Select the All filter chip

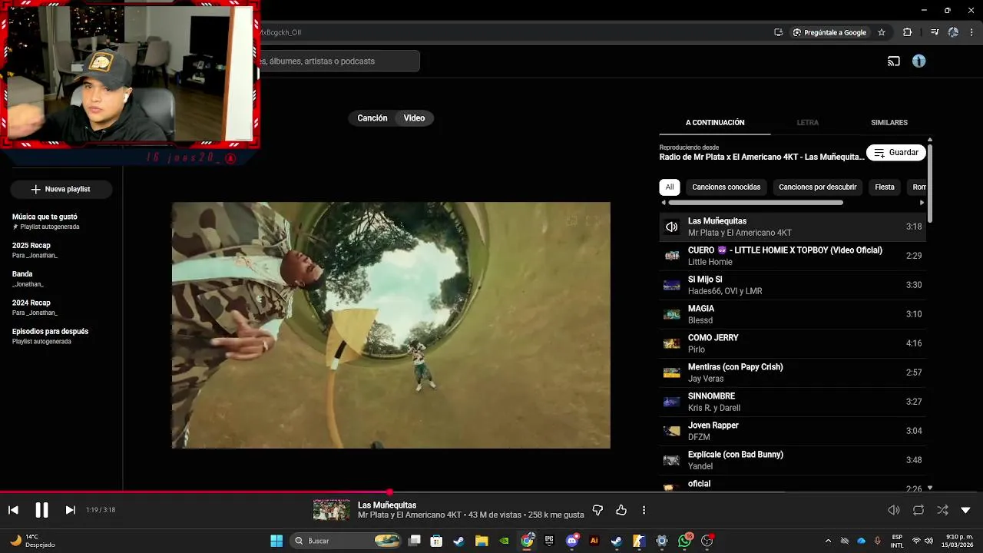tap(670, 187)
